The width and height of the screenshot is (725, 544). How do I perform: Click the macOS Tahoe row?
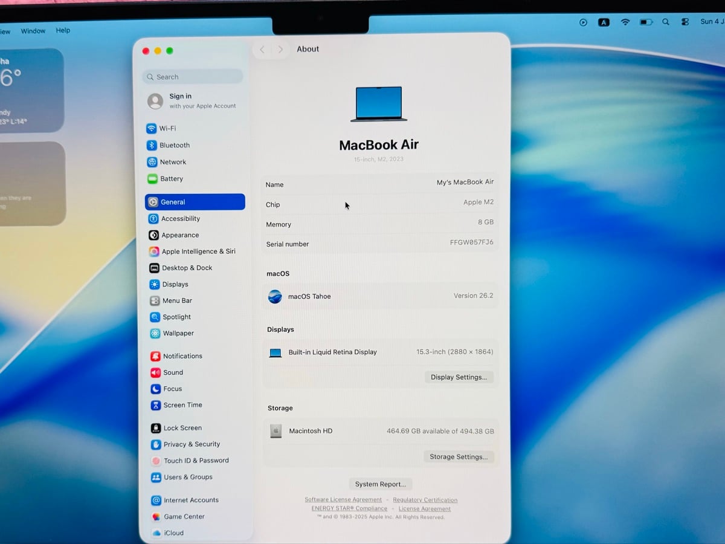tap(381, 296)
